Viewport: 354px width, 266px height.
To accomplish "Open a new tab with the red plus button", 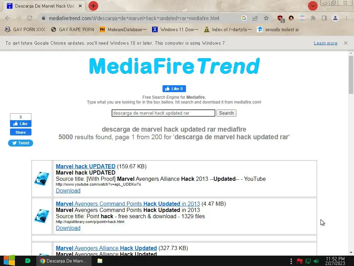I will click(93, 6).
